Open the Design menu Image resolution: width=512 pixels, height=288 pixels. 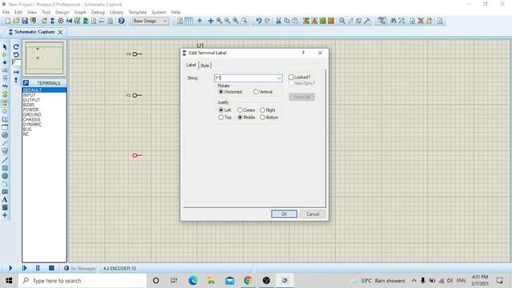[x=62, y=12]
